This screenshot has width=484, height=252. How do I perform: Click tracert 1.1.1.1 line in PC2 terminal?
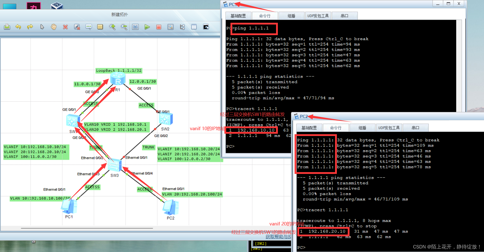(x=327, y=210)
